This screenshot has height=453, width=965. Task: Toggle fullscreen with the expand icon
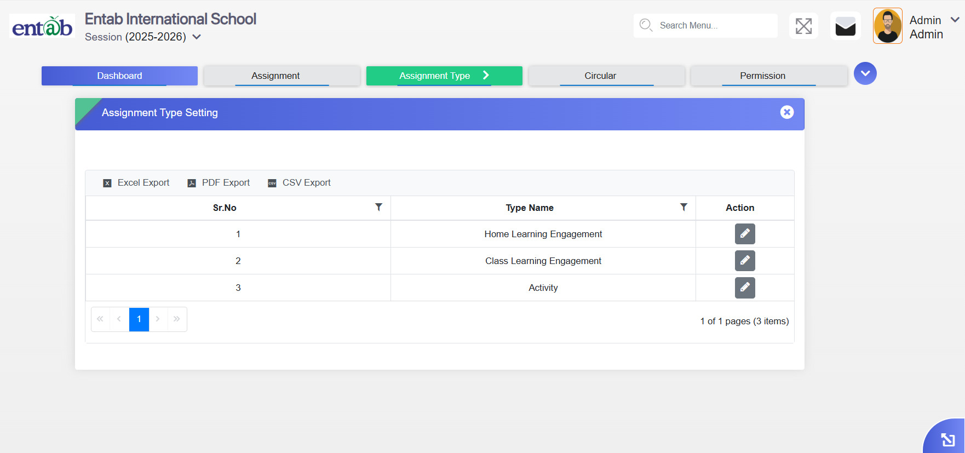[803, 26]
